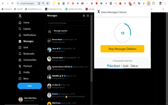This screenshot has width=168, height=105.
Task: Open Noreen Nasir conversation avatar
Action: (49, 41)
